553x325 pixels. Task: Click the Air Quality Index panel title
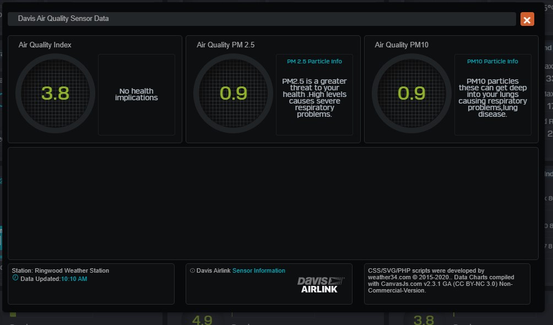coord(45,45)
